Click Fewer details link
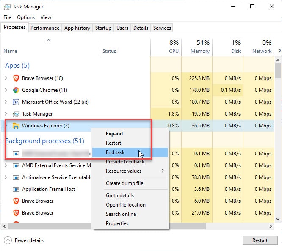Image resolution: width=282 pixels, height=251 pixels. 29,240
